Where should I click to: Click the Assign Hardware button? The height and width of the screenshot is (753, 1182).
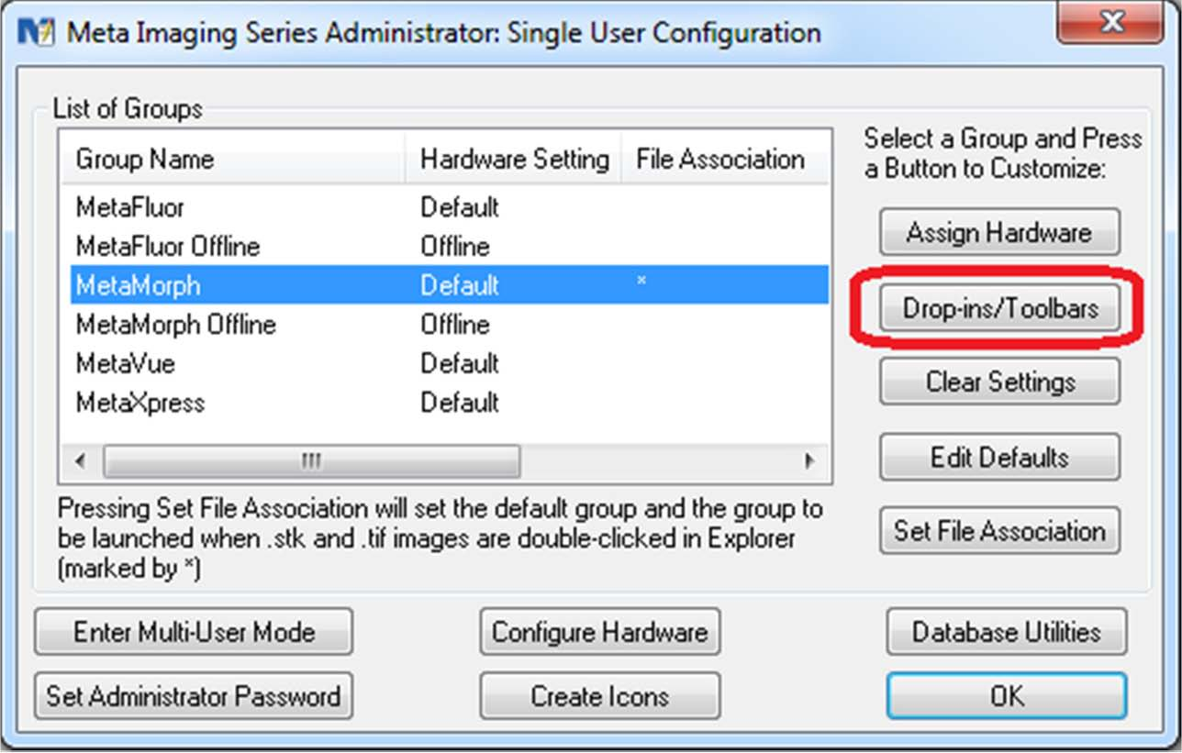point(999,233)
